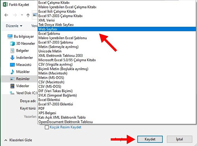This screenshot has height=146, width=197.
Task: Select Unicode Metin file type
Action: click(117, 51)
